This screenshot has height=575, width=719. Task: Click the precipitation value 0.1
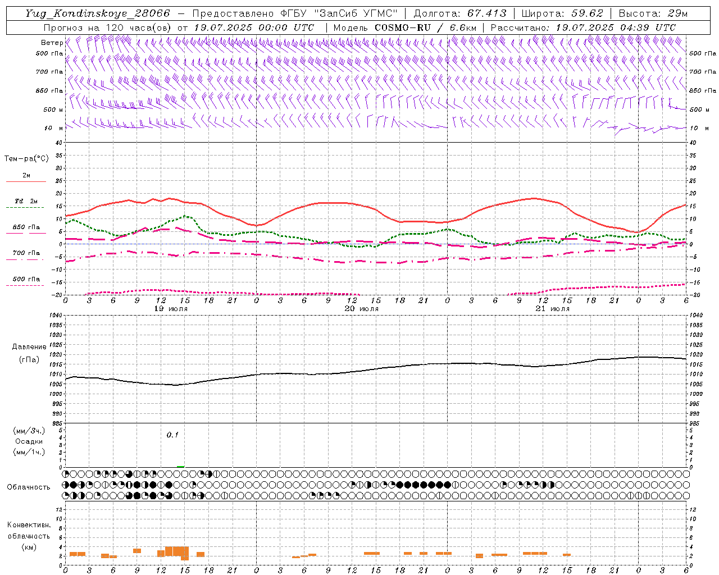pyautogui.click(x=172, y=435)
